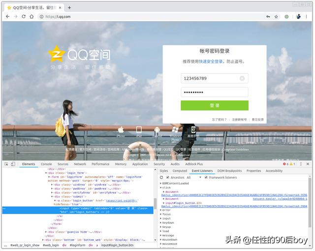Refresh event listeners list icon
The image size is (315, 251).
click(161, 178)
